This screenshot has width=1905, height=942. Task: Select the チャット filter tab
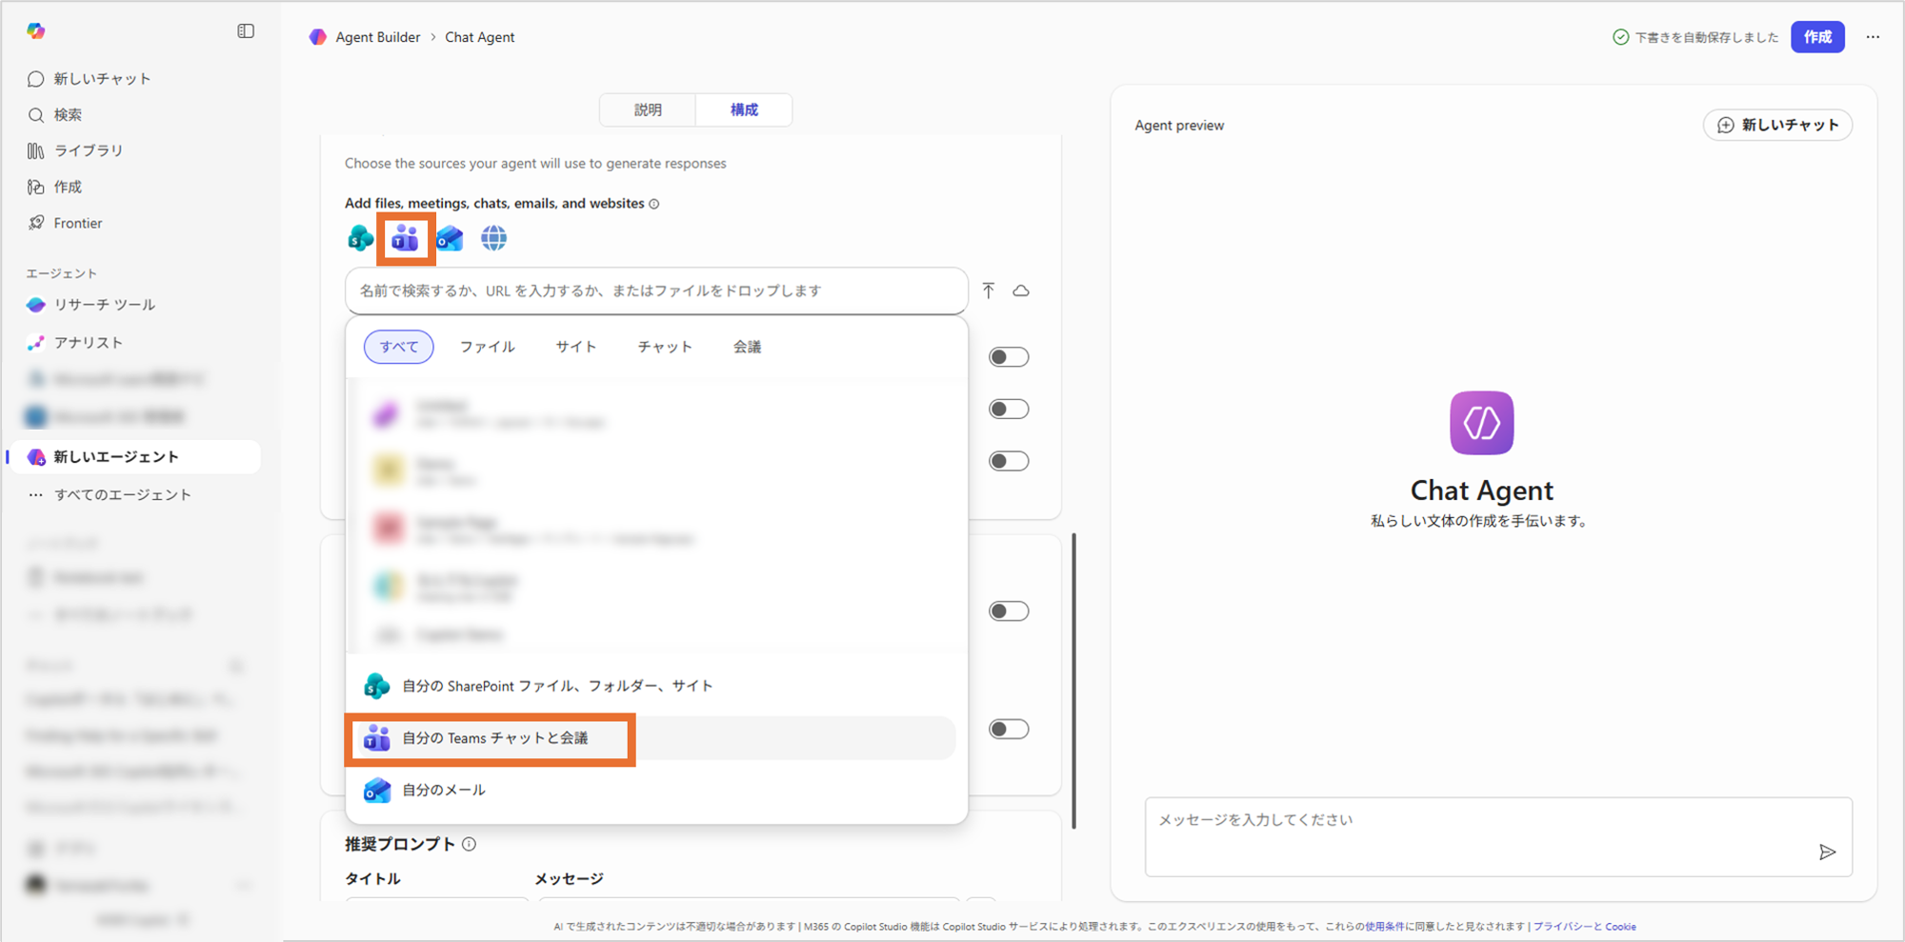(x=664, y=347)
